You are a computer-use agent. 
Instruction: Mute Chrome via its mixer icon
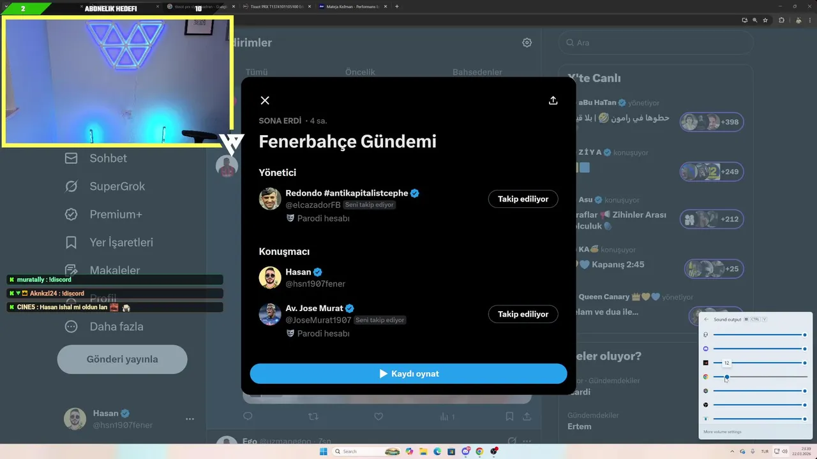coord(705,377)
